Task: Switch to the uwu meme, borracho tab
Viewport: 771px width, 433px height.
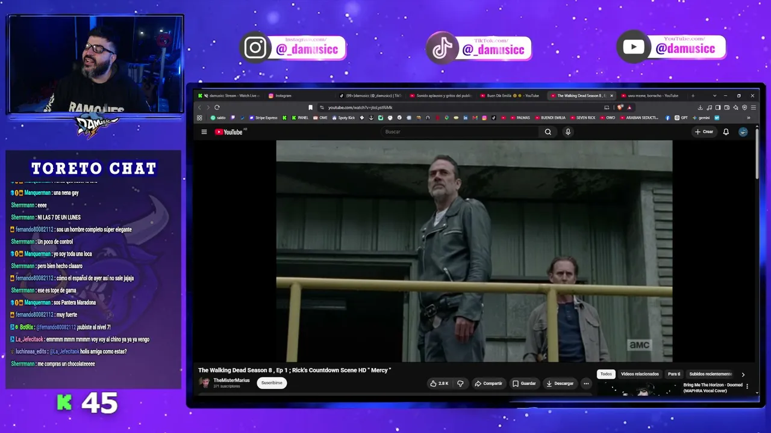Action: (x=654, y=96)
